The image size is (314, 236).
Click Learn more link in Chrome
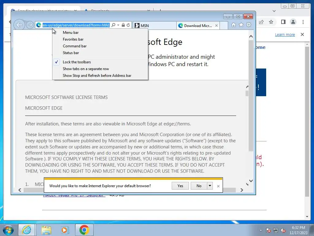[x=285, y=34]
